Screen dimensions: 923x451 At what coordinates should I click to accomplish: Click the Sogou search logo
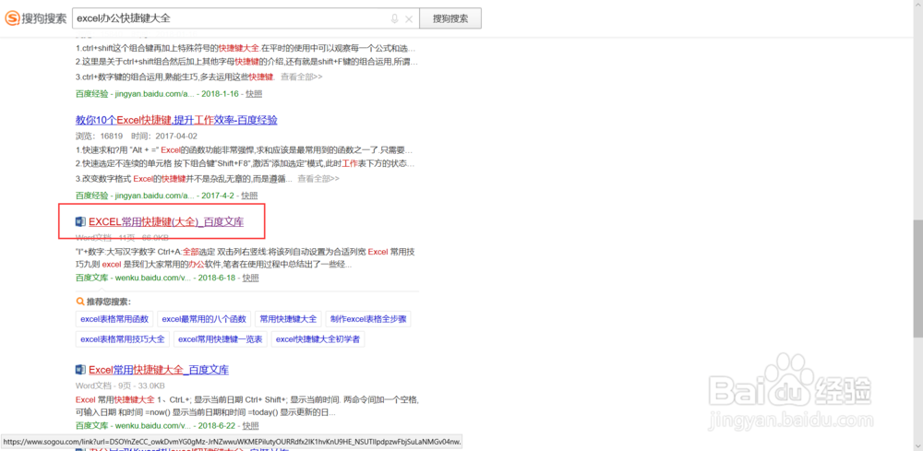tap(36, 18)
